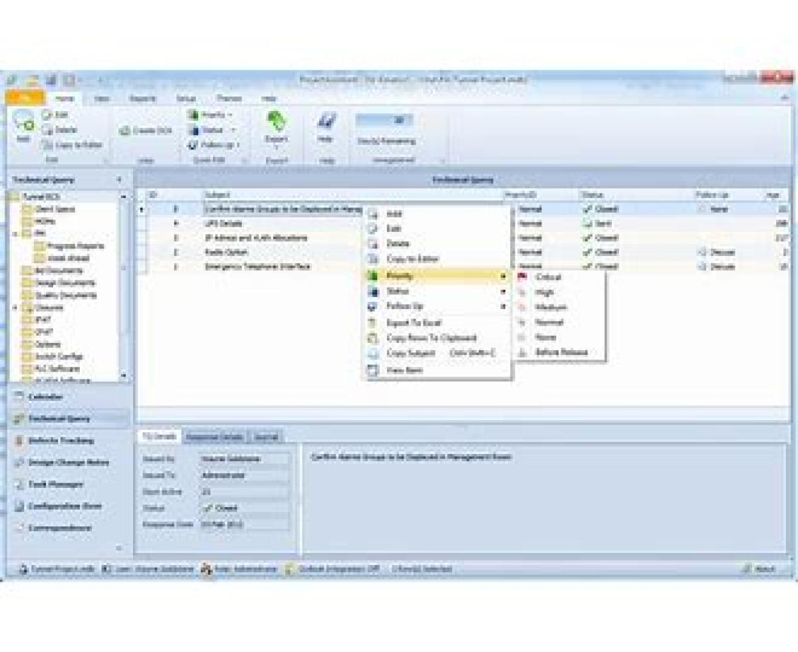Select Copy Rows To Clipboard menu entry
The image size is (798, 652).
(431, 338)
